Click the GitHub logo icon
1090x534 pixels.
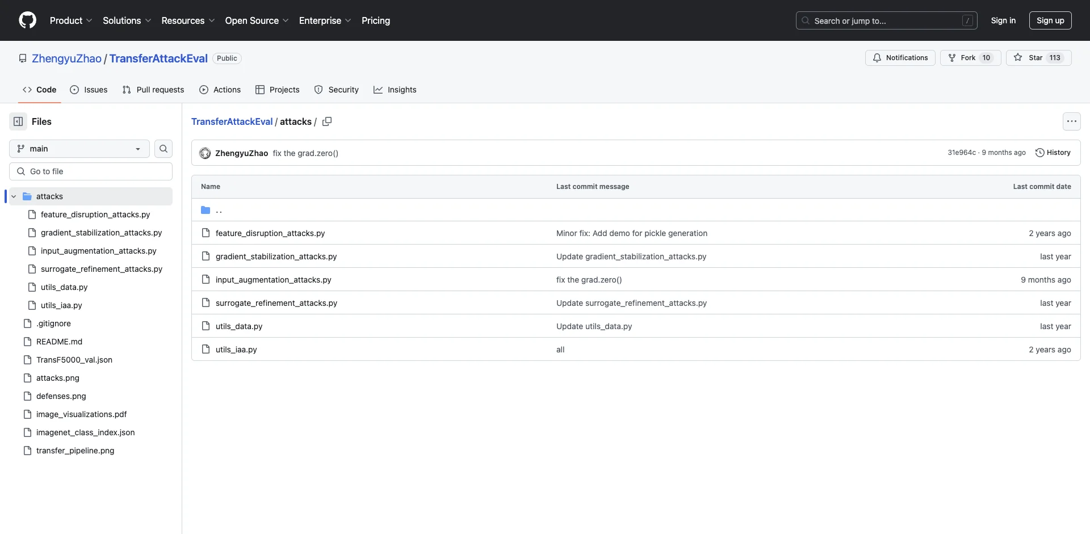(27, 20)
